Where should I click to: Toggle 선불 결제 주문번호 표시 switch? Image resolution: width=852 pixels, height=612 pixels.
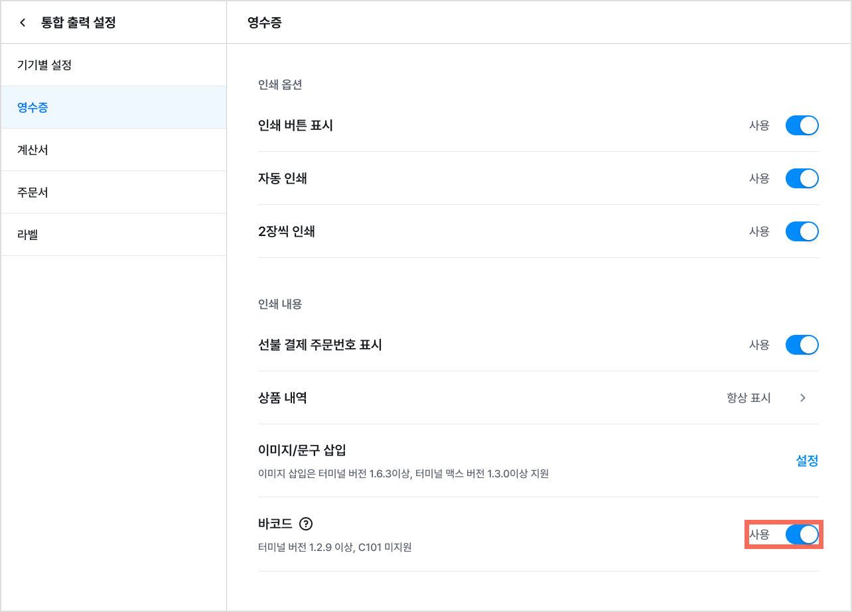pos(802,345)
